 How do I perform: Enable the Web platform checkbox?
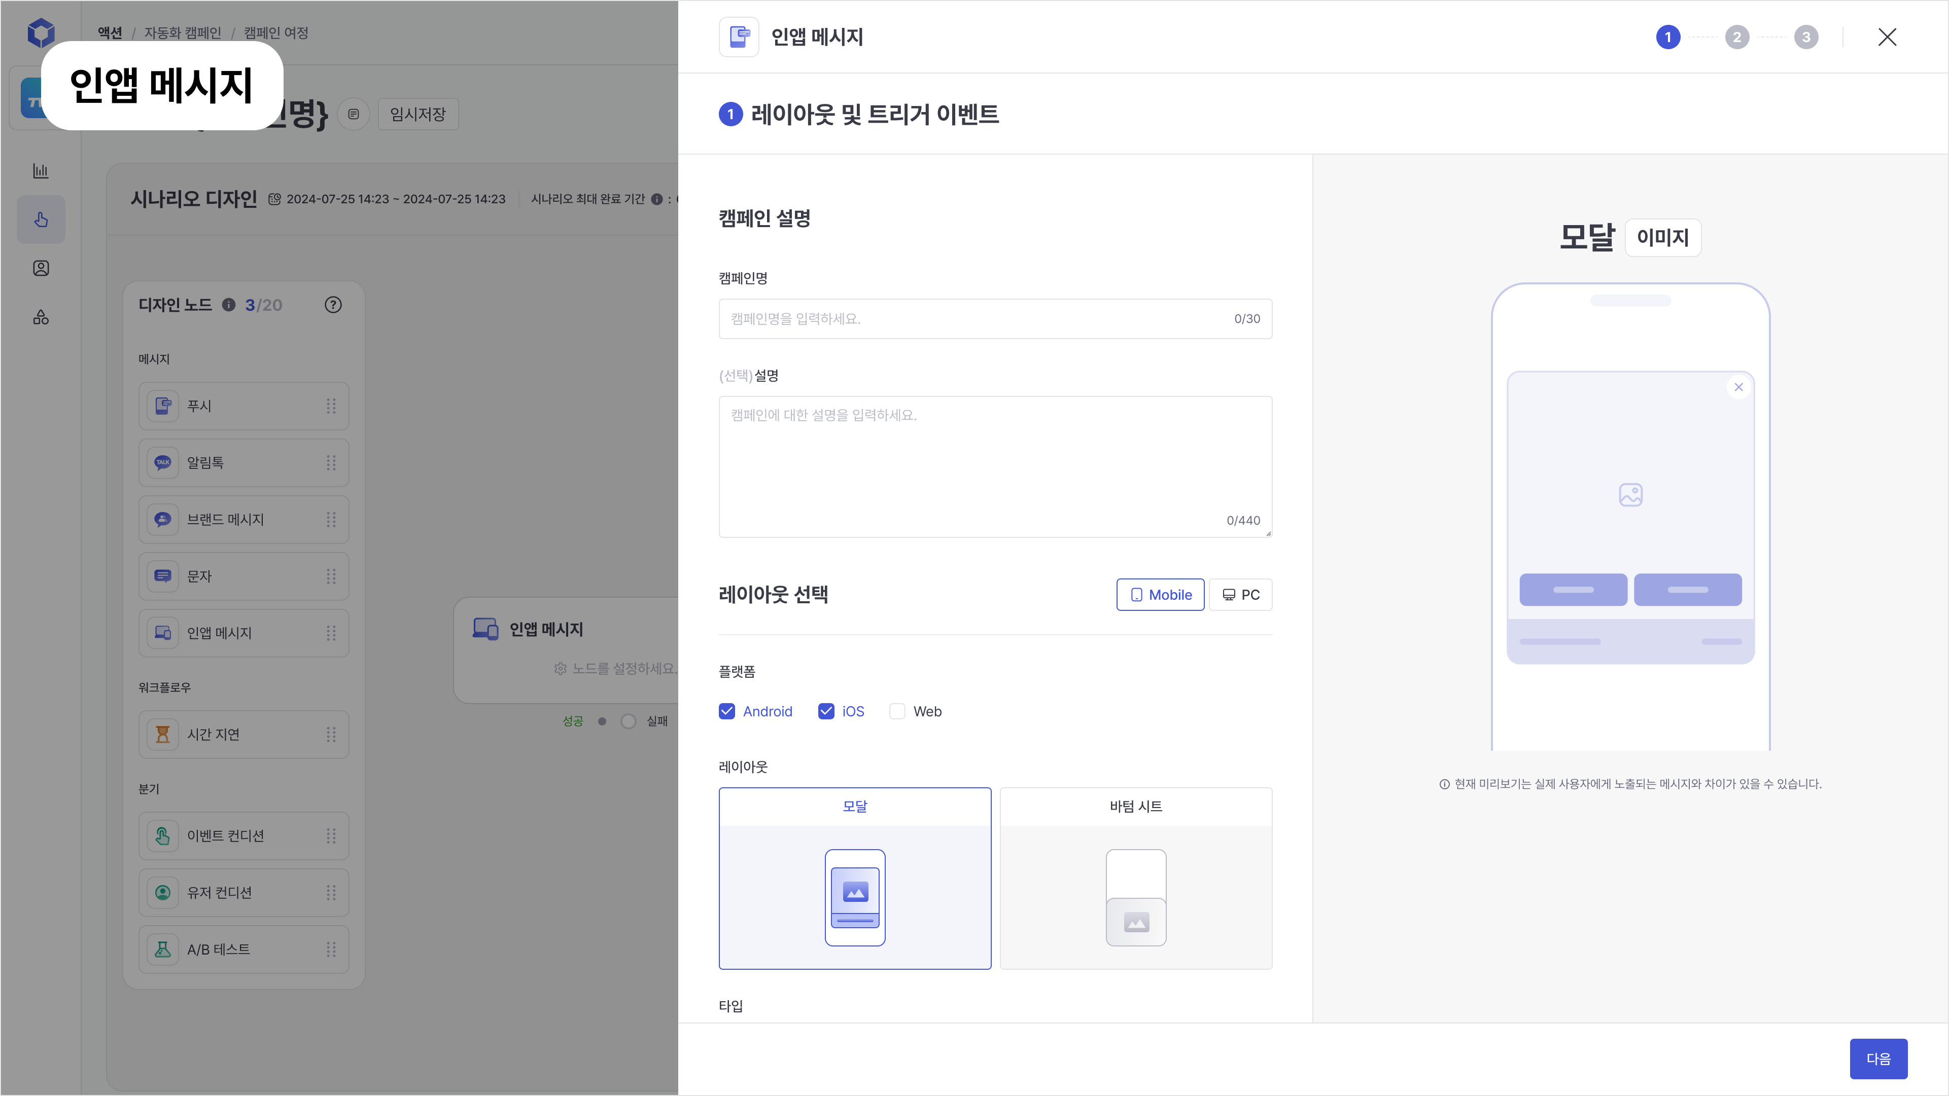tap(897, 711)
